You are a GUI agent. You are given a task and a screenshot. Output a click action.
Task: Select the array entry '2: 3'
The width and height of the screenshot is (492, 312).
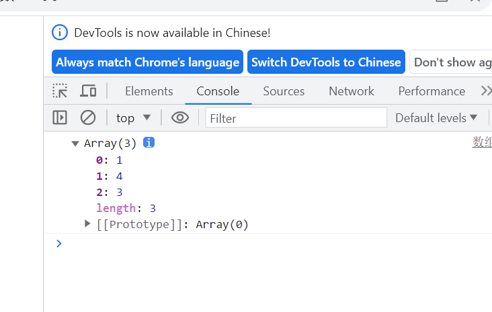click(x=109, y=192)
